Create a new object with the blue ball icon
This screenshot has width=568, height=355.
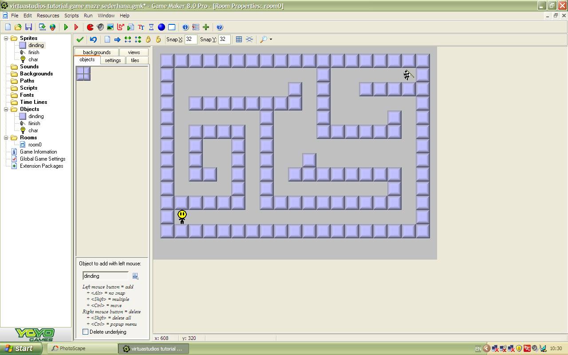click(162, 27)
